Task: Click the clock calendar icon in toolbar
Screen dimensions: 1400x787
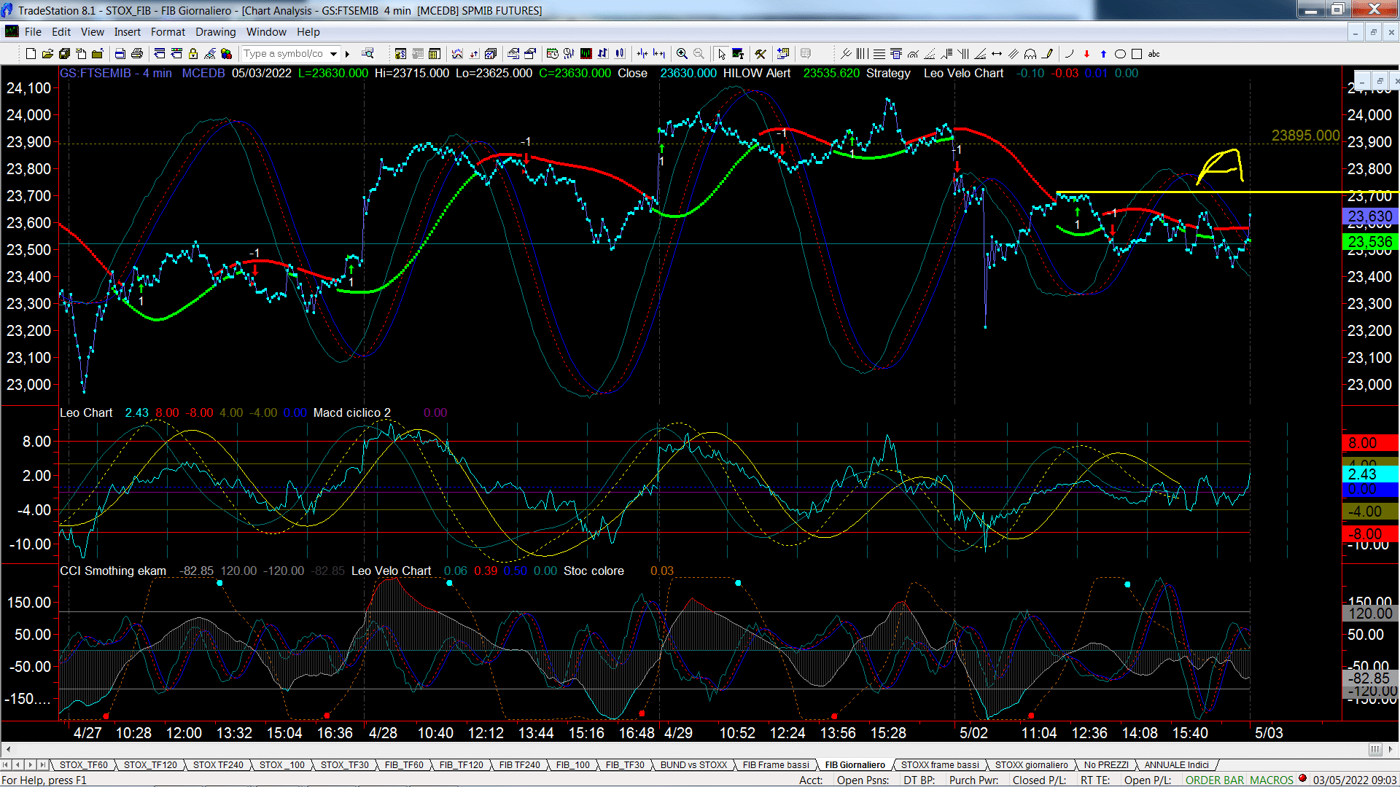Action: click(x=553, y=54)
